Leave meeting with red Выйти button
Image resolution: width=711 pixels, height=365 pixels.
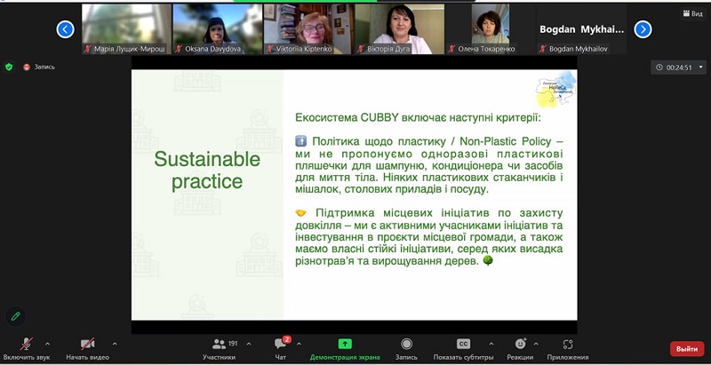click(687, 349)
